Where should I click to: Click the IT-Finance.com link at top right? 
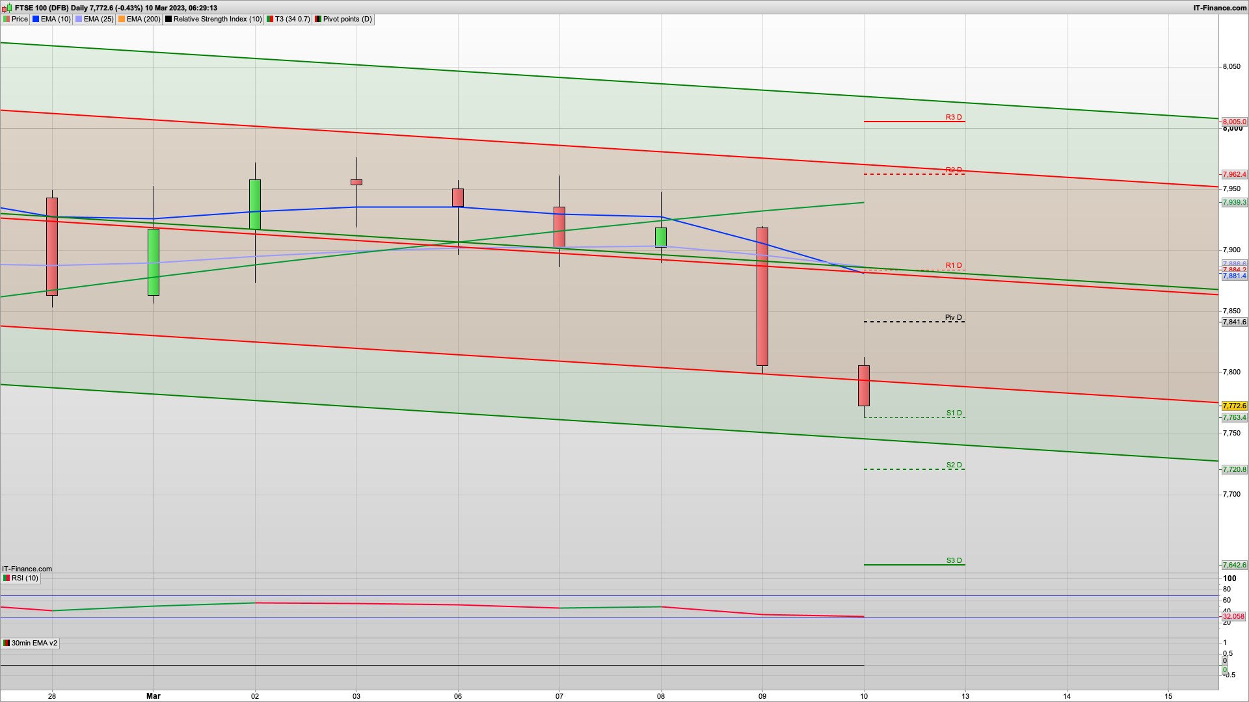(1220, 8)
